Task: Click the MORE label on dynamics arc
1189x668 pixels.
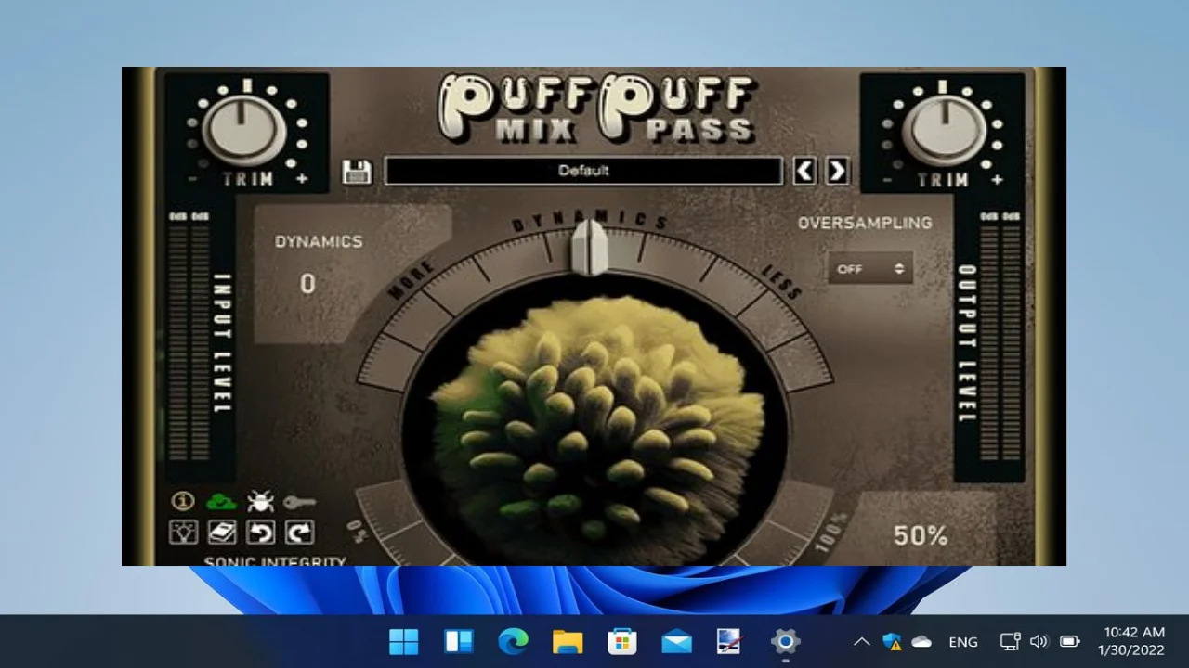Action: click(412, 279)
